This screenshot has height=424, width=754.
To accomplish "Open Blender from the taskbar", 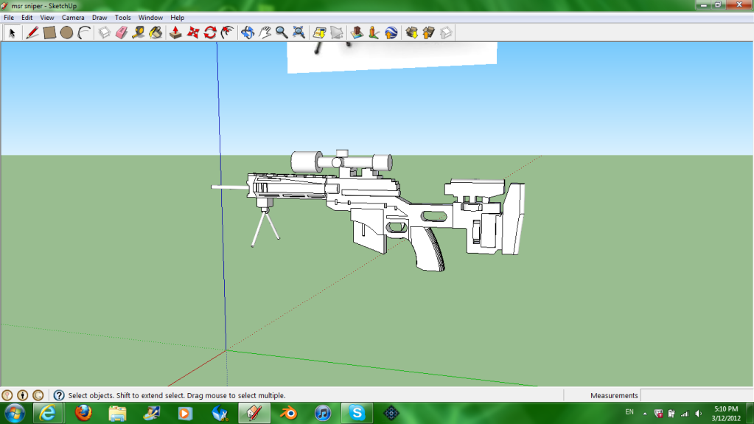I will tap(288, 413).
